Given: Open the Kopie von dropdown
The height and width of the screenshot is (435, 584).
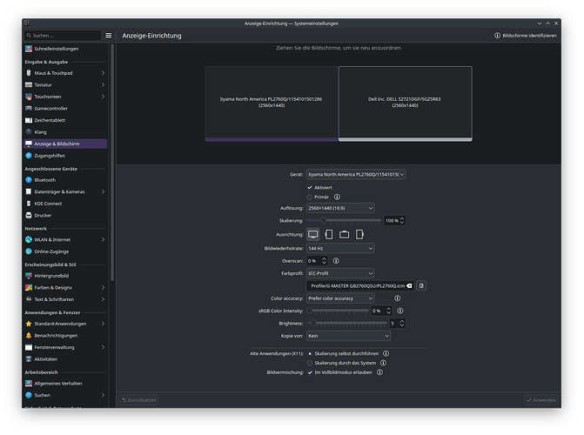Looking at the screenshot, I should 348,336.
